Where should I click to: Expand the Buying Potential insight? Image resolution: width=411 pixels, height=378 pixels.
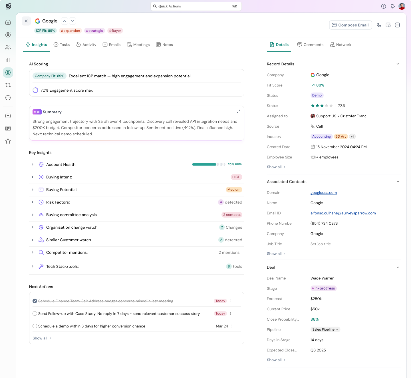tap(33, 190)
